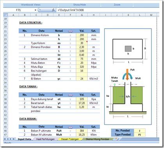Open the Skema Hitung Pondasi sheet tab

click(x=97, y=139)
